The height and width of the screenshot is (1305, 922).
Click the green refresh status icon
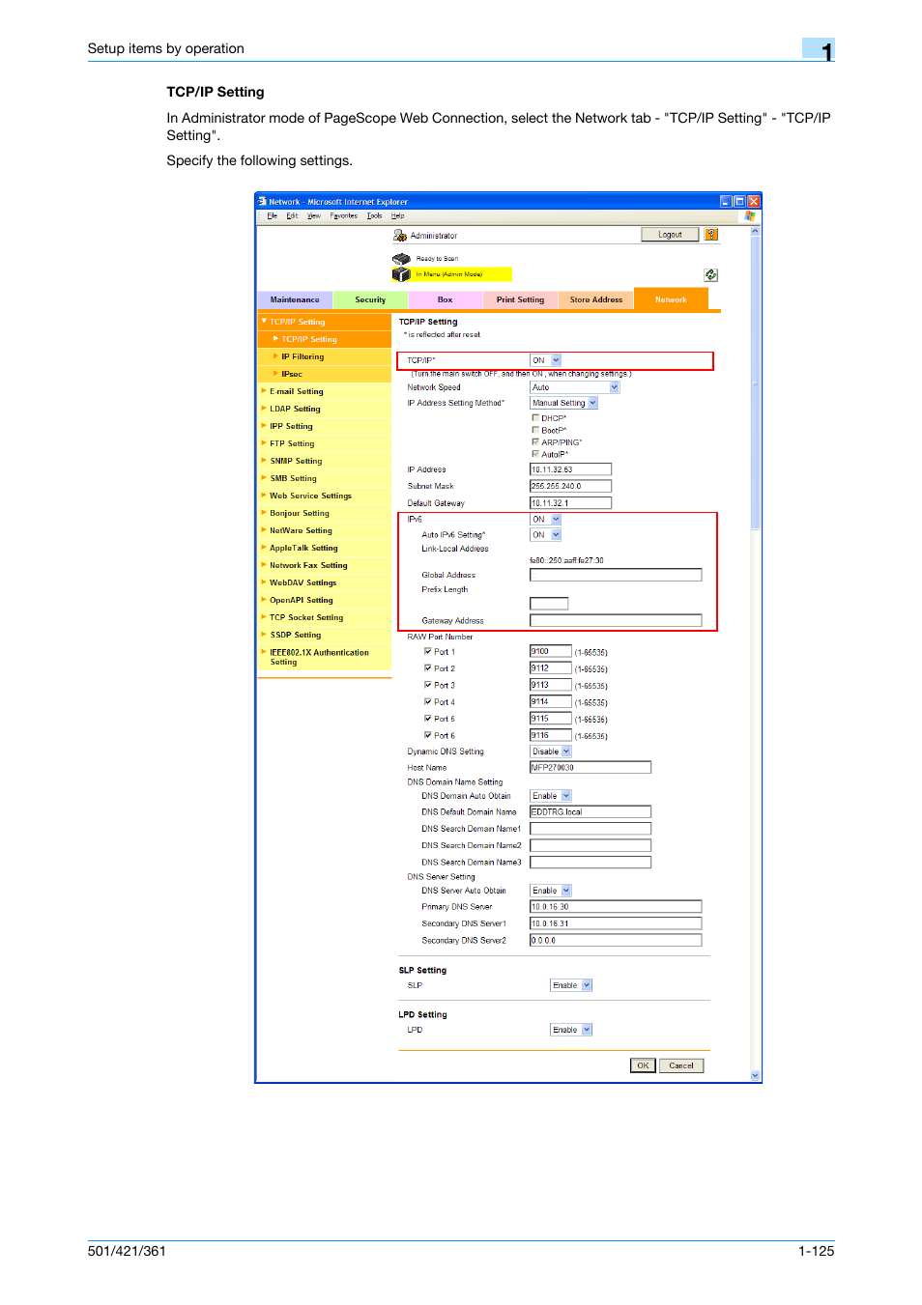pos(710,275)
